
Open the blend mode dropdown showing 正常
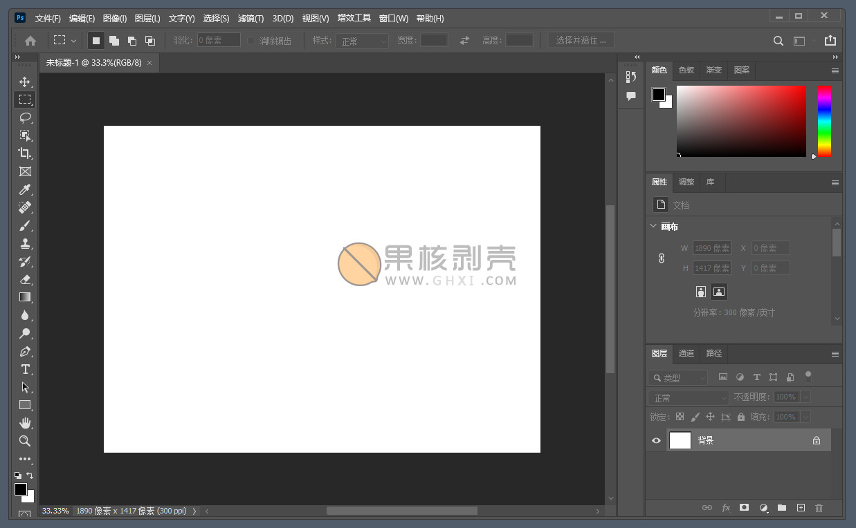pos(688,397)
